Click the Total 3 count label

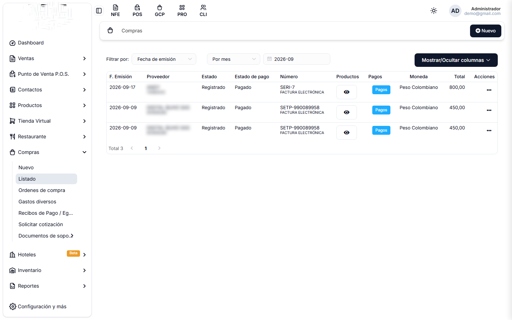click(x=116, y=148)
